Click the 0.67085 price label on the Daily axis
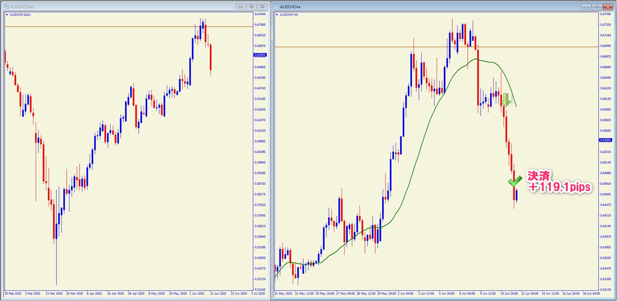The height and width of the screenshot is (301, 617). [260, 25]
